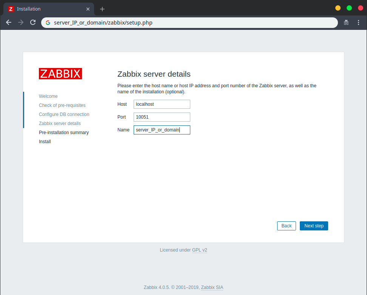The height and width of the screenshot is (295, 367).
Task: Click the Name input field
Action: tap(162, 130)
